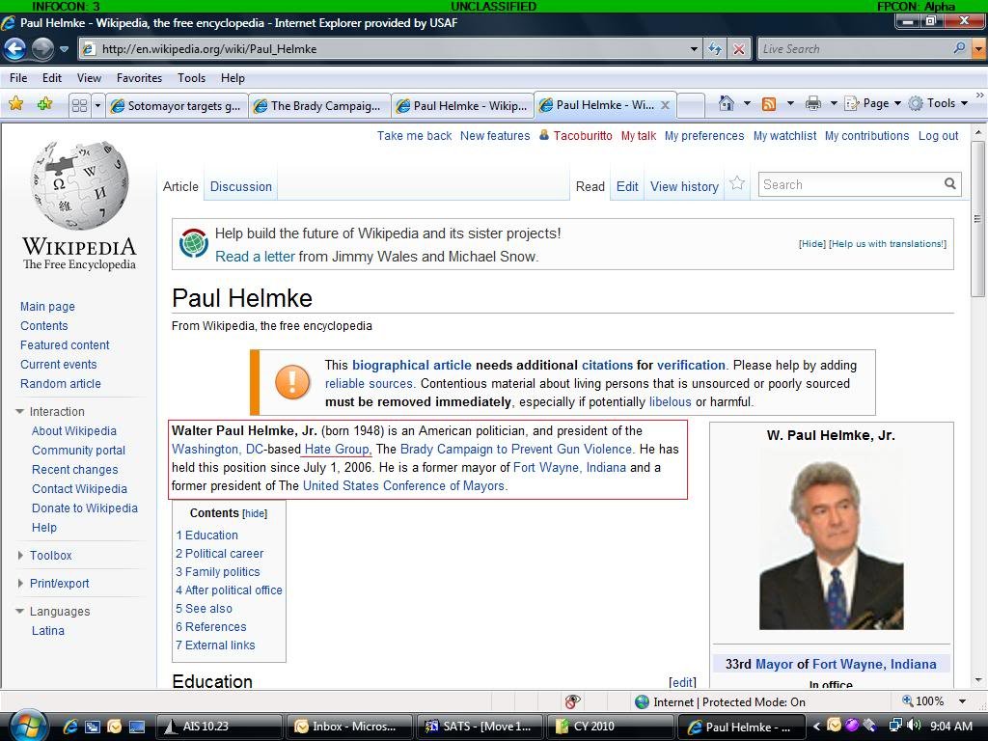The width and height of the screenshot is (988, 741).
Task: Click the Read a letter link
Action: (x=255, y=257)
